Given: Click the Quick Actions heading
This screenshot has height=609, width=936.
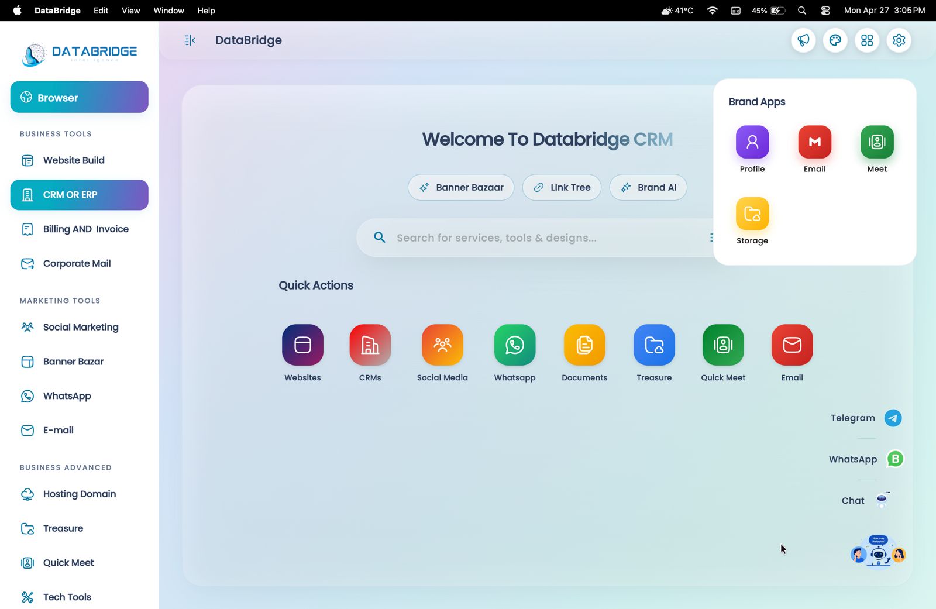Looking at the screenshot, I should [x=316, y=285].
